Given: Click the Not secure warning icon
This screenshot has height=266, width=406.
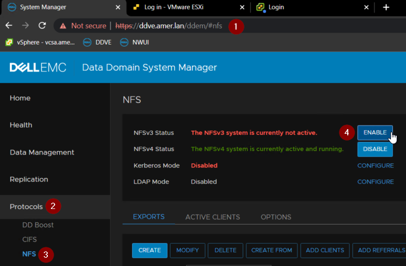Looking at the screenshot, I should tap(63, 25).
